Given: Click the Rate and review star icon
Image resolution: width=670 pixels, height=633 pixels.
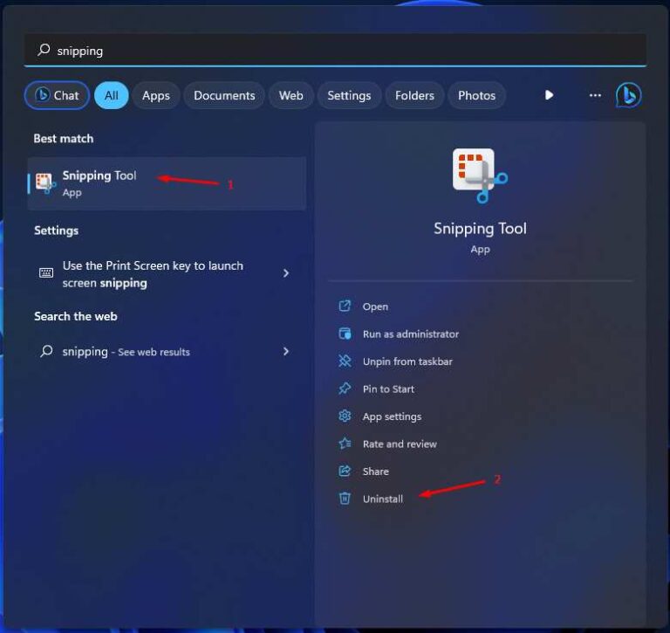Looking at the screenshot, I should (x=345, y=444).
